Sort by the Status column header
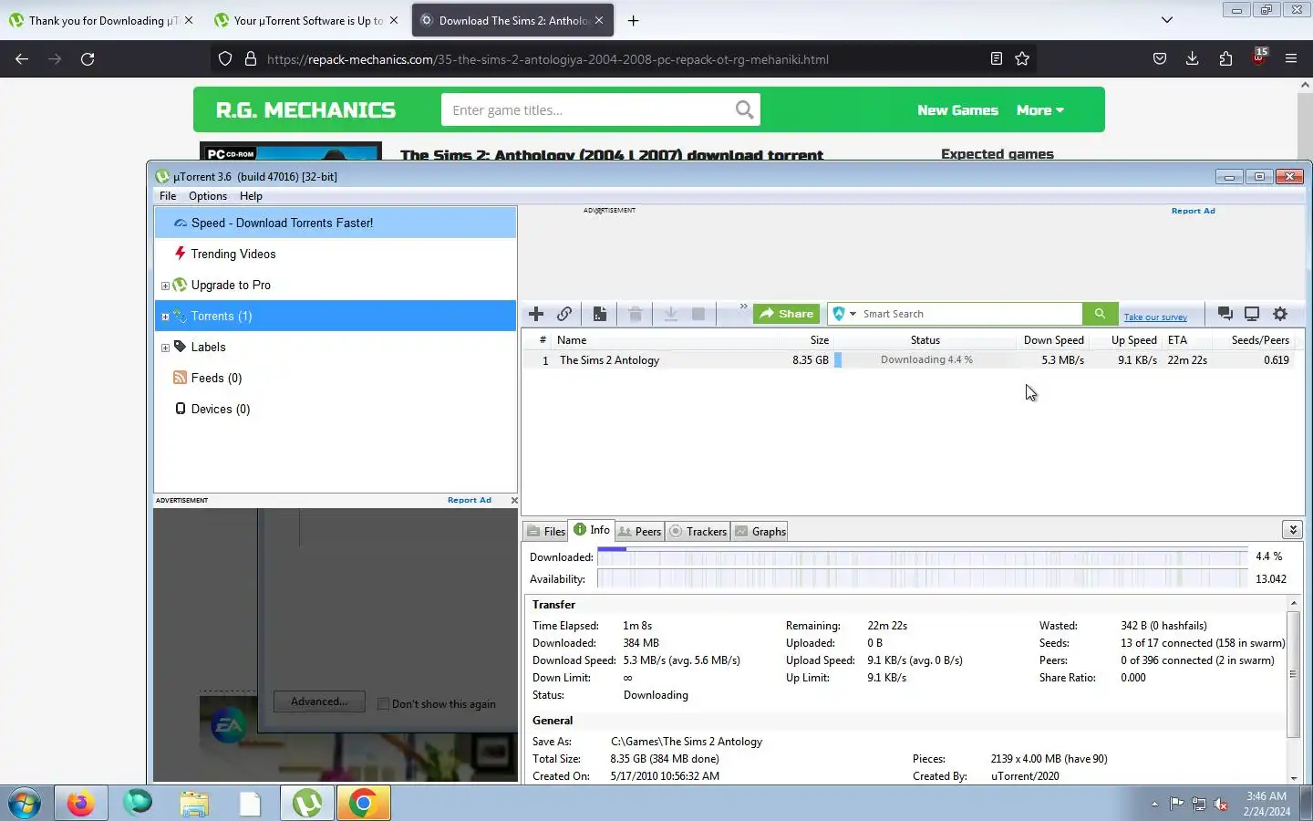The image size is (1313, 821). [925, 340]
